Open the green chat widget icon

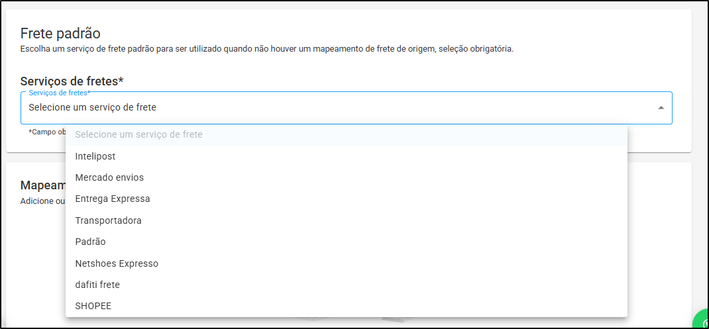[702, 319]
